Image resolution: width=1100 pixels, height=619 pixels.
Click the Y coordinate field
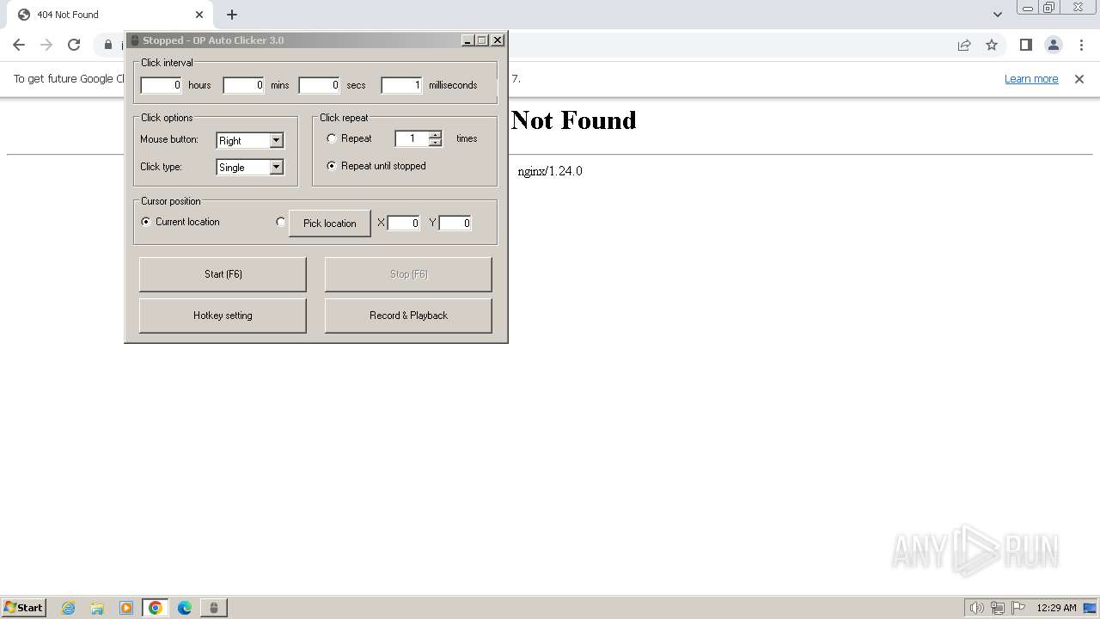[455, 223]
